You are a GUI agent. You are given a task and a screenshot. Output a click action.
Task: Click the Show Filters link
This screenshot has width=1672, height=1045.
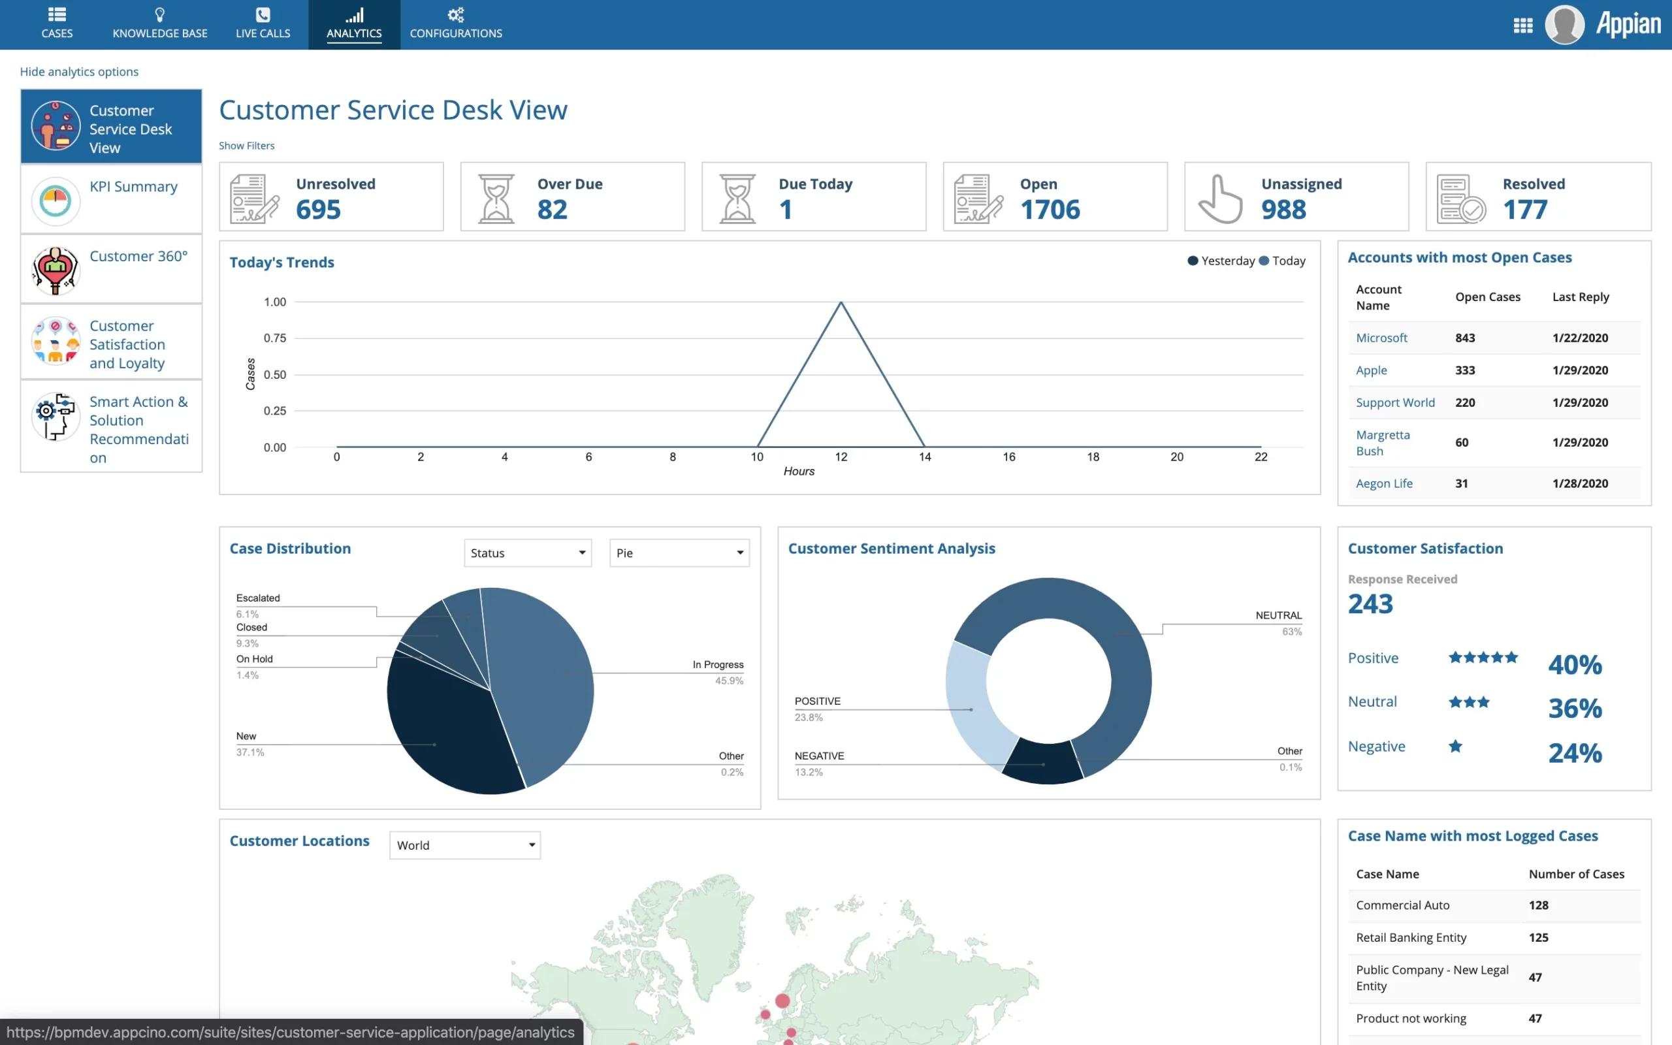click(x=247, y=145)
